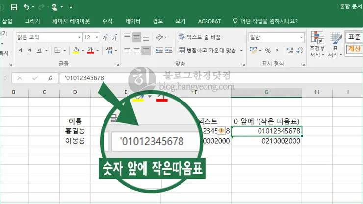Open the ACROBAT tab
This screenshot has height=204, width=363.
pos(209,21)
